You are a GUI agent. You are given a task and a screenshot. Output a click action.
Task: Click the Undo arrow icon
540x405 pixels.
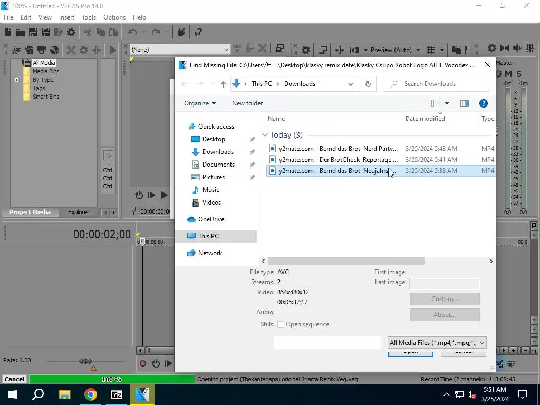132,32
